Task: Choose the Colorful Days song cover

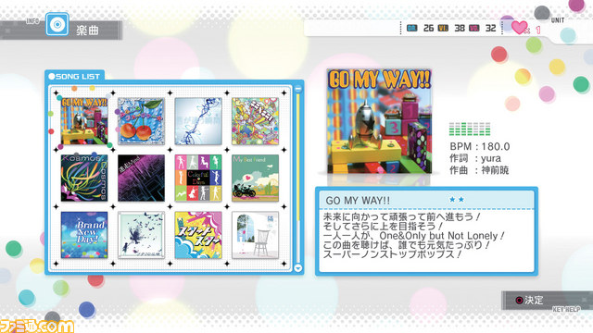Action: 198,178
